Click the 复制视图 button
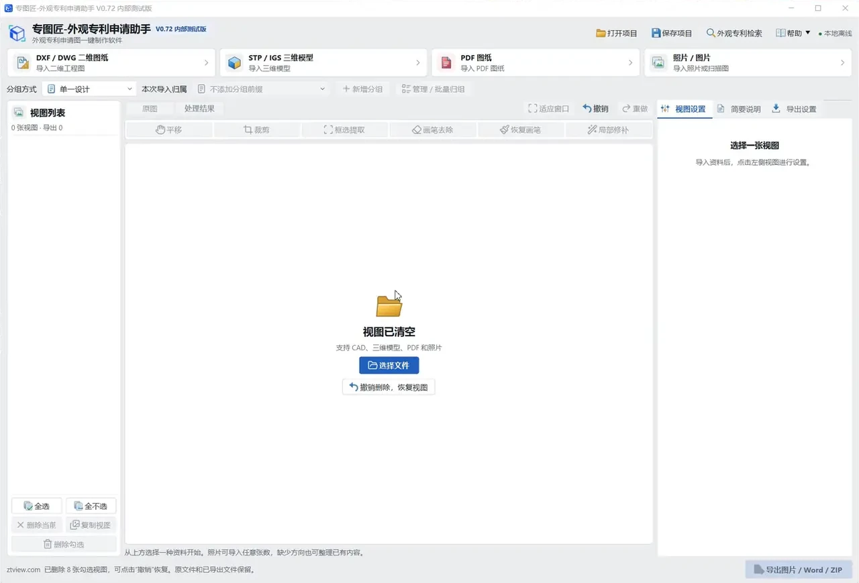Screen dimensions: 859x583 91,525
